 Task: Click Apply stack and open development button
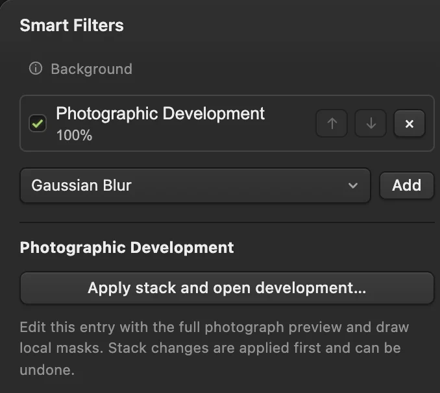[x=227, y=288]
